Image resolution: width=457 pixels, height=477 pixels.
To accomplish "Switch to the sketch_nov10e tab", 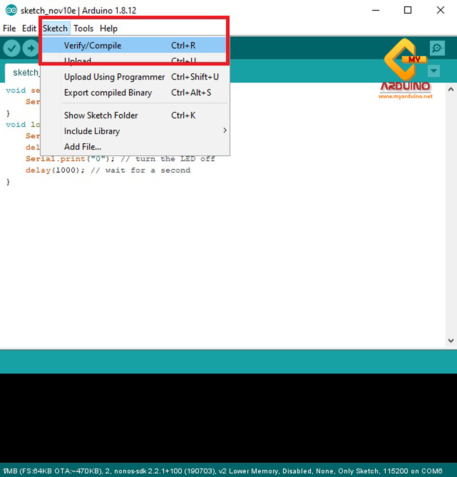I will pyautogui.click(x=26, y=72).
